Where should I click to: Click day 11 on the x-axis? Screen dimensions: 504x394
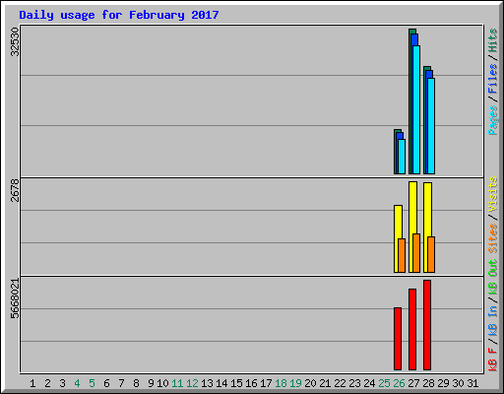177,383
